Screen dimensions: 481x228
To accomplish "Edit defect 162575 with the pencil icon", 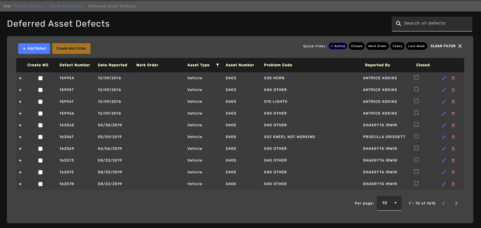I will [444, 172].
